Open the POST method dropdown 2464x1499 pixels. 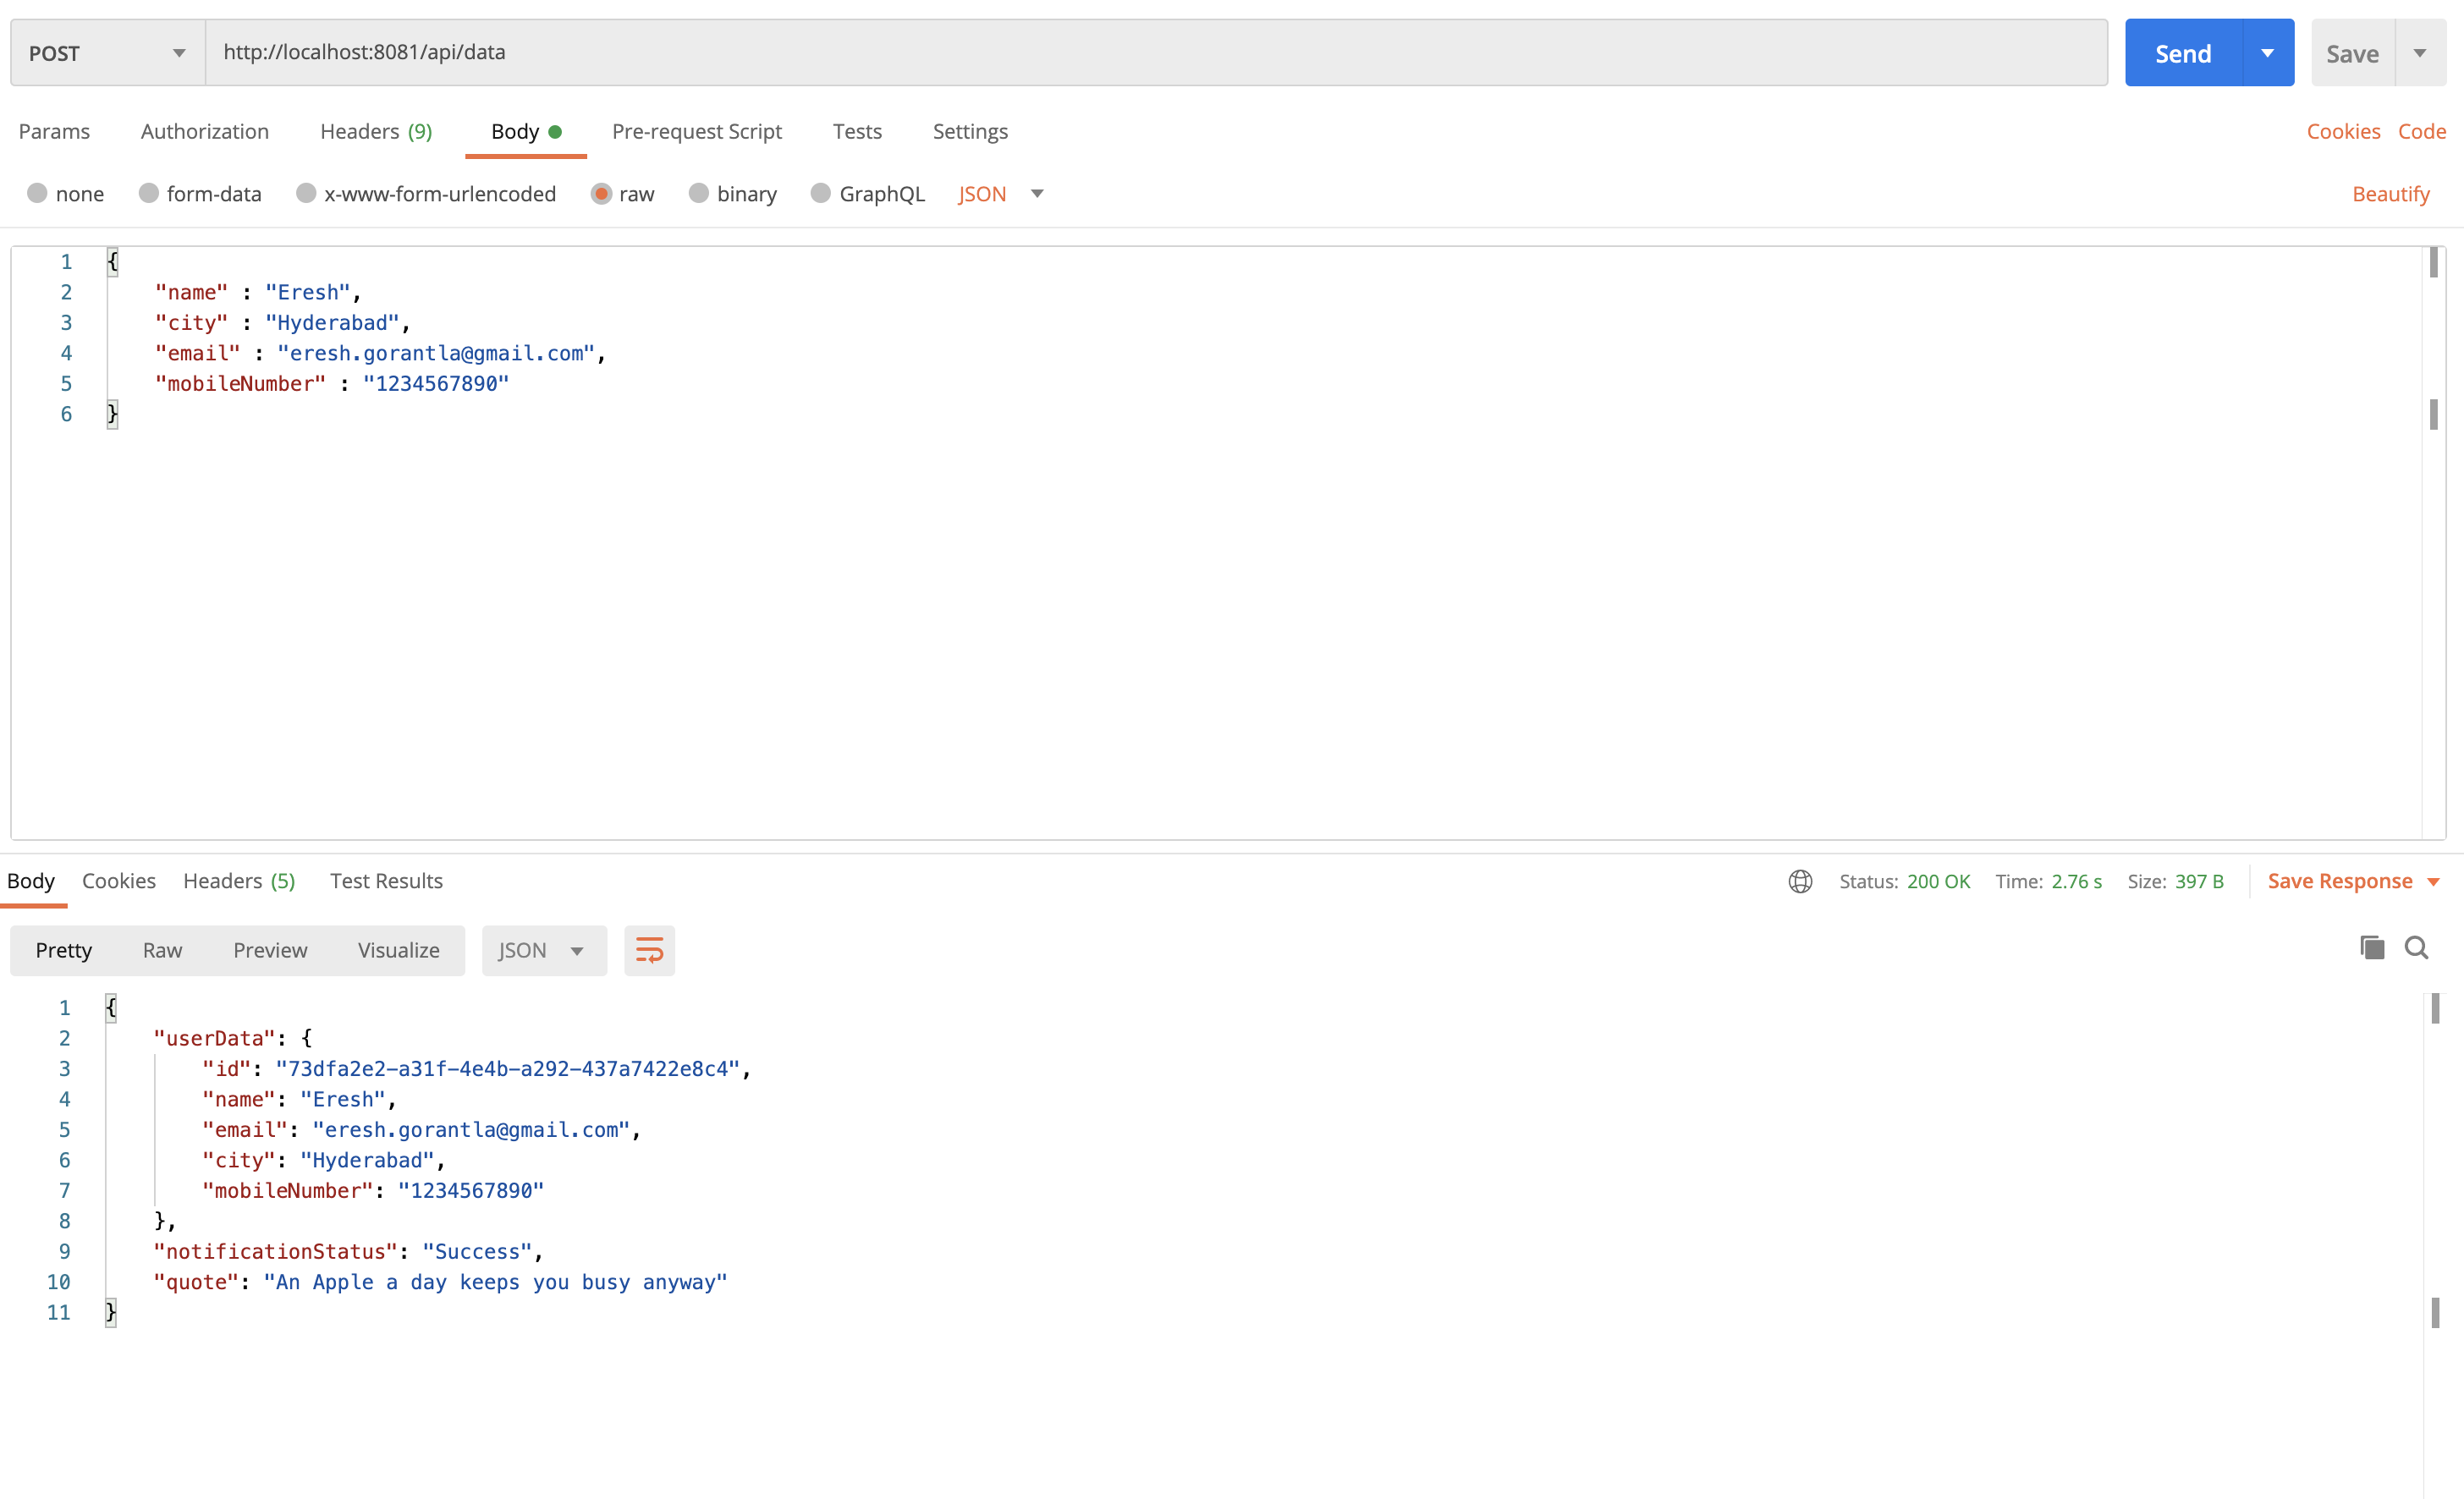[107, 53]
